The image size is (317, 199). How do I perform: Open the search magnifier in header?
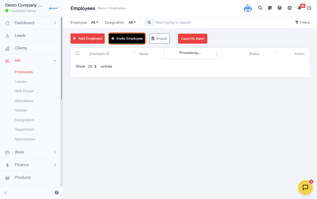tap(260, 8)
